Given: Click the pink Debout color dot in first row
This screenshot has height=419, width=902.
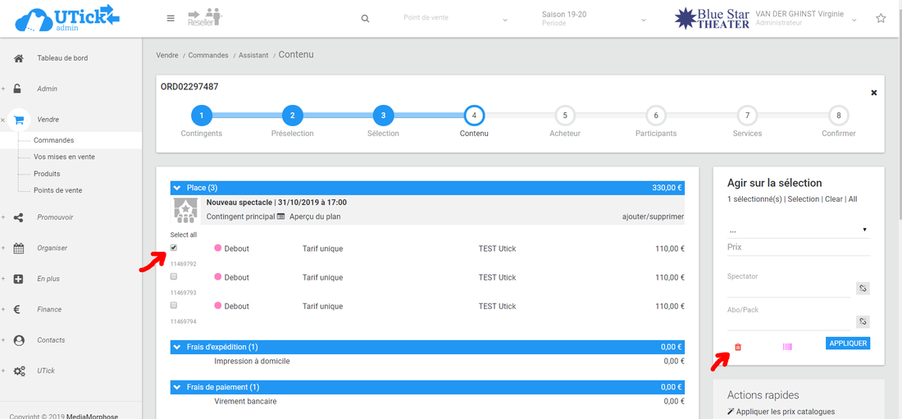Looking at the screenshot, I should click(218, 248).
